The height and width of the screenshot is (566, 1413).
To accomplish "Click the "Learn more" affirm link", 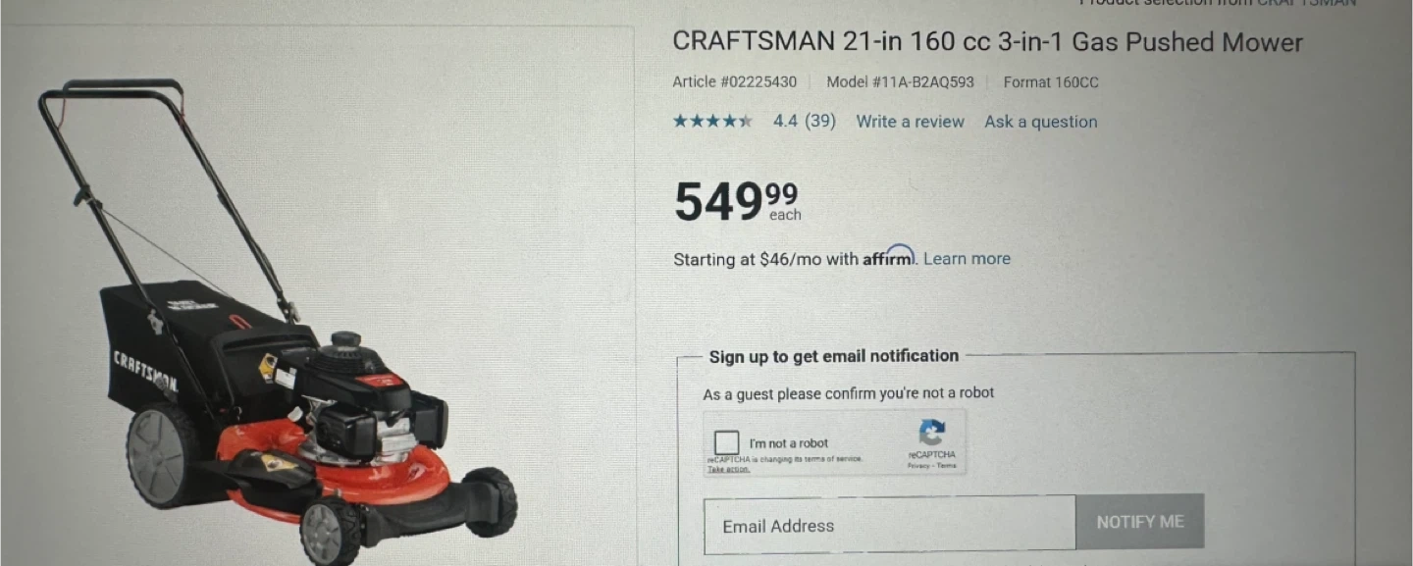I will point(967,259).
